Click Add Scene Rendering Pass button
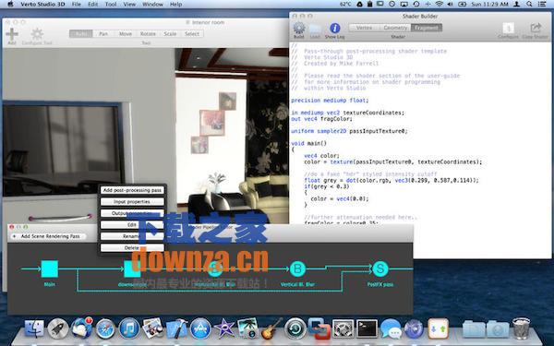The height and width of the screenshot is (346, 554). tap(48, 236)
